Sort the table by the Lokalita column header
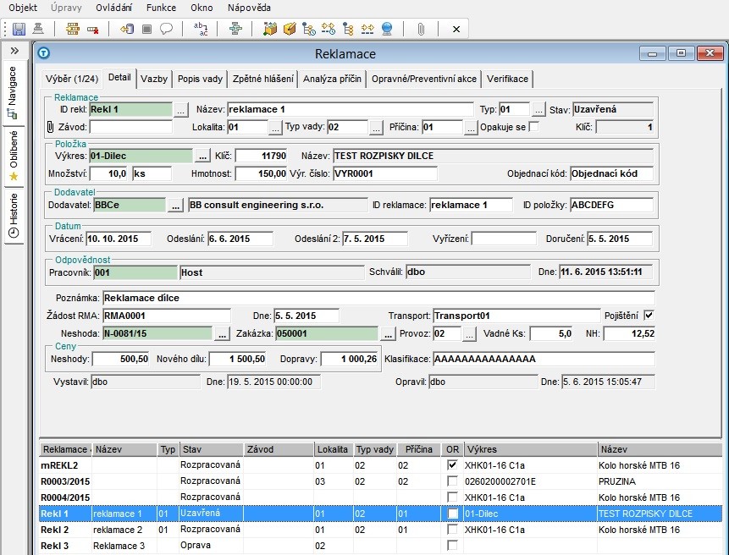 (334, 449)
